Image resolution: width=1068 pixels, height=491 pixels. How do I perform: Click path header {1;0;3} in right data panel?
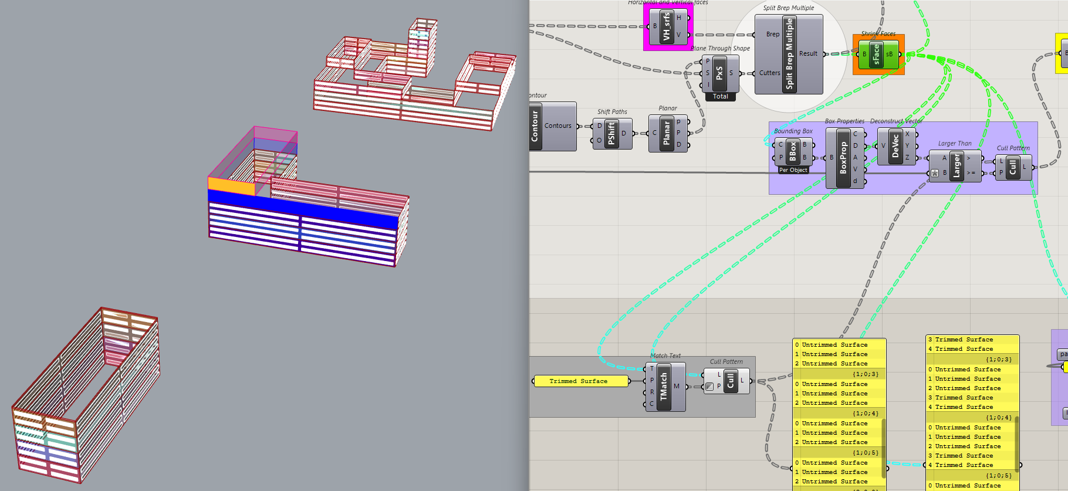[999, 360]
